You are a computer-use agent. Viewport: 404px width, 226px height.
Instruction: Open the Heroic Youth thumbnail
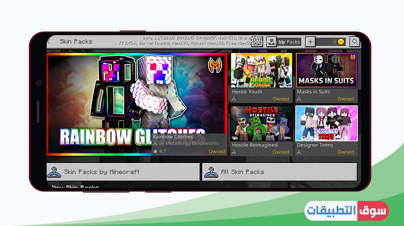262,70
